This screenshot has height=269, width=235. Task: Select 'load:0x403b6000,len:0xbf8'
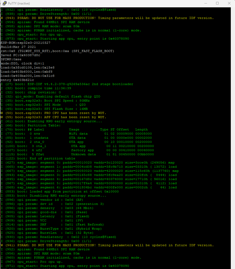(27, 72)
